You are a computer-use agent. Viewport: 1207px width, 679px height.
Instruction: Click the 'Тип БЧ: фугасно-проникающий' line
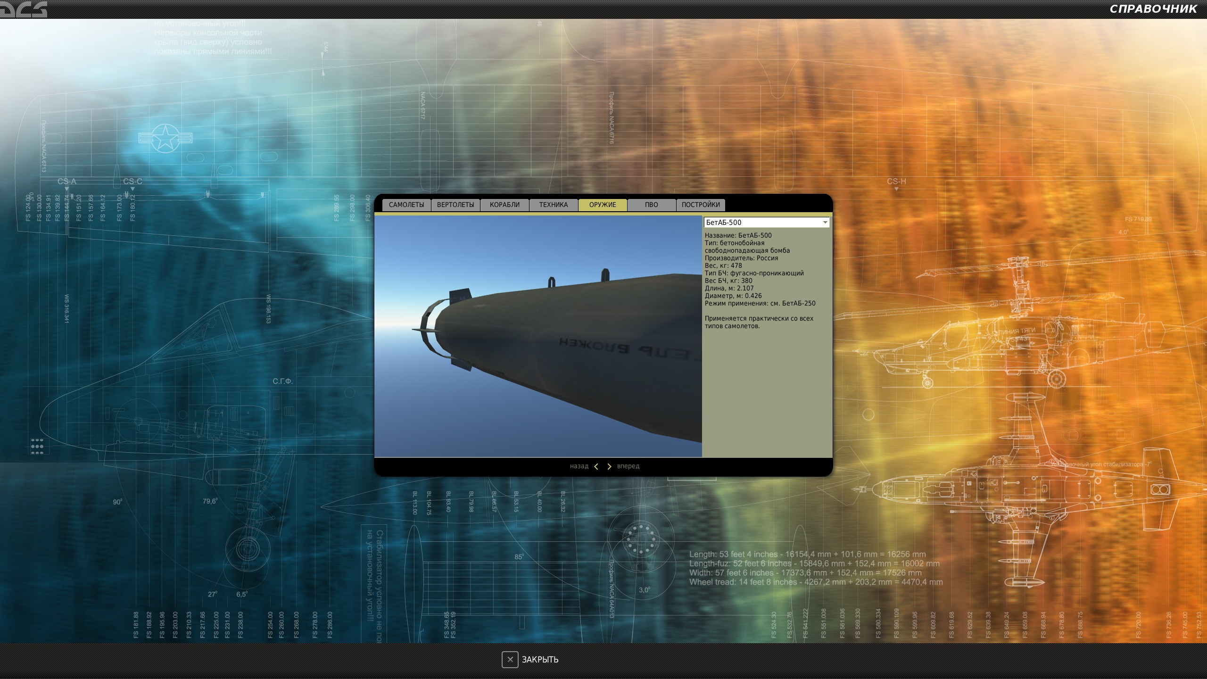point(754,273)
